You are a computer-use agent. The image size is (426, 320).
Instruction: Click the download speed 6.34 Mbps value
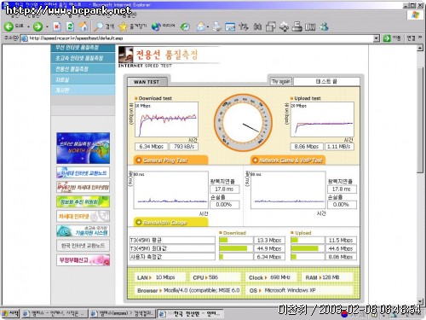click(x=152, y=146)
